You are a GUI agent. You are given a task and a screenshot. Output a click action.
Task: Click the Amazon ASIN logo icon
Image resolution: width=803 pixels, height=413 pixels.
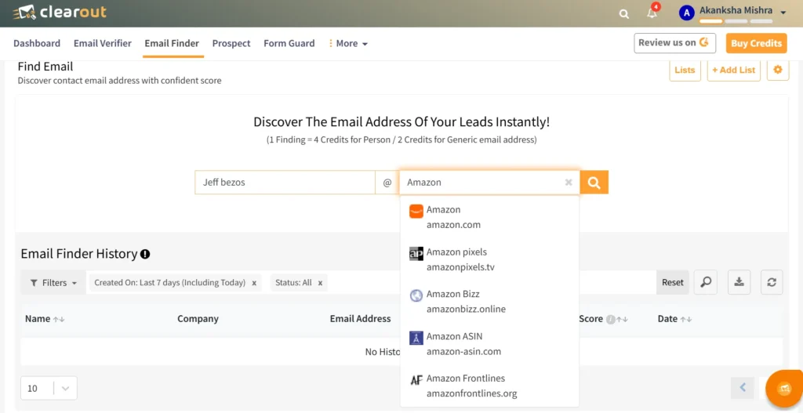click(x=416, y=338)
